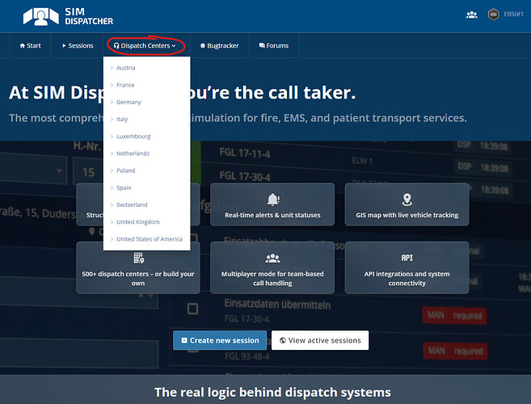Open the Bugtracker page
Screen dimensions: 531x404
point(219,46)
